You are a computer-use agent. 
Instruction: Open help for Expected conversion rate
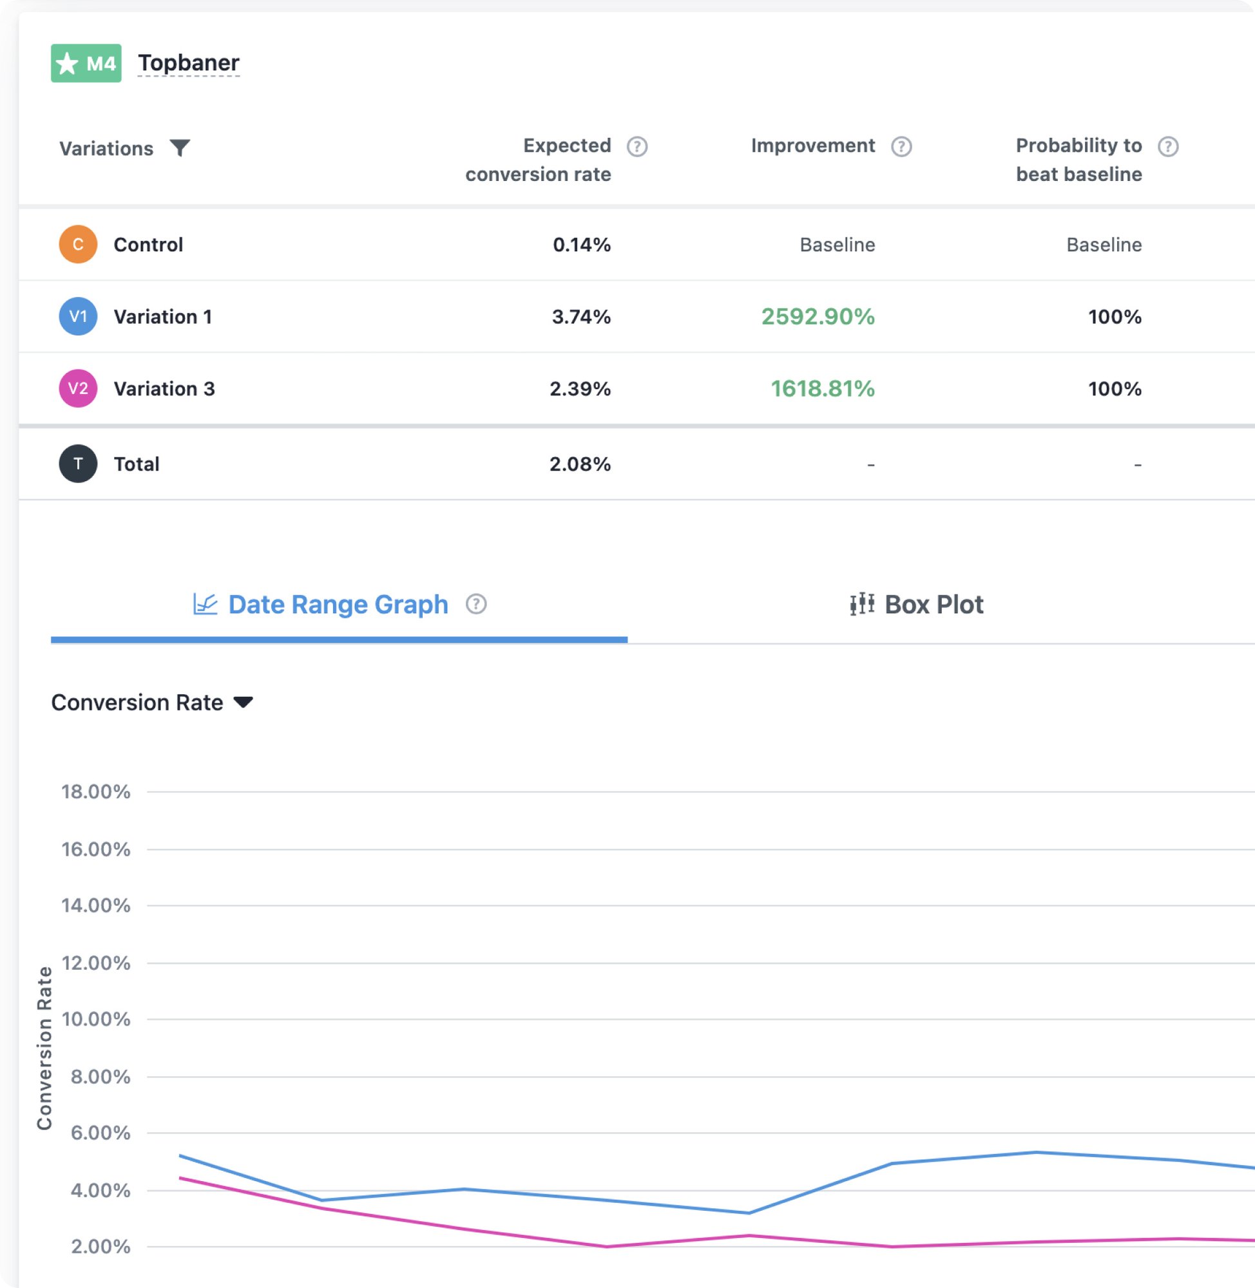coord(637,146)
